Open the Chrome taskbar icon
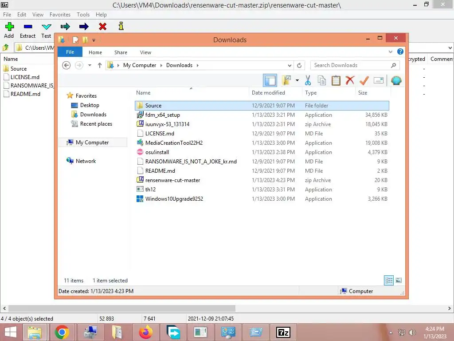Screen dimensions: 454x341 pyautogui.click(x=62, y=332)
